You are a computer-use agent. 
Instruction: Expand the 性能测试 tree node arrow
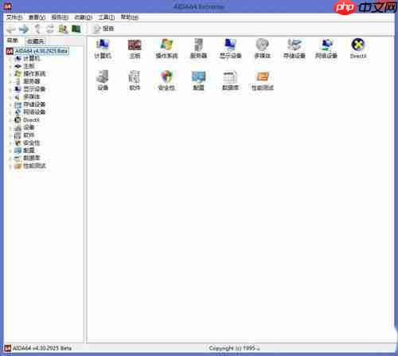pos(10,166)
